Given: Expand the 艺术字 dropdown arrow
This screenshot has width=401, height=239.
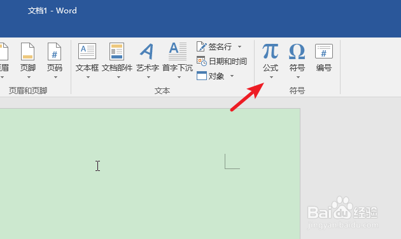Looking at the screenshot, I should pos(148,77).
